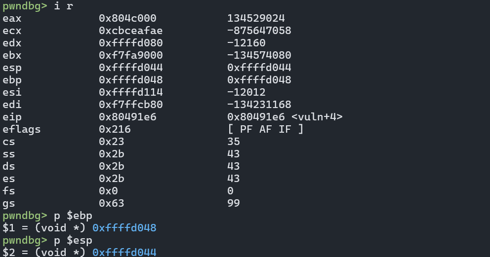Click the ecx hex value 0xcbceafae

coord(131,31)
